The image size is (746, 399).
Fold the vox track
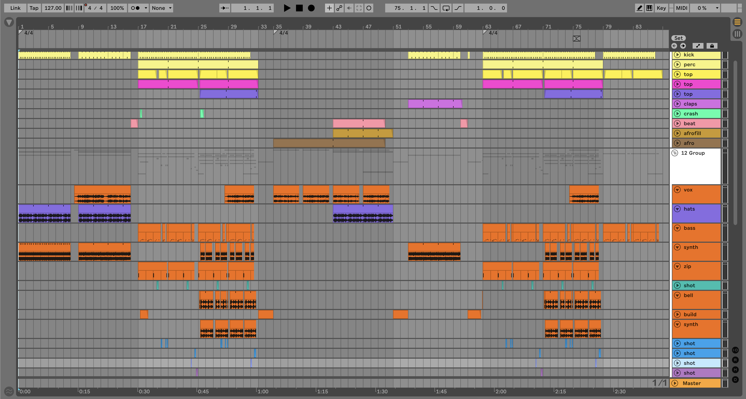(677, 190)
